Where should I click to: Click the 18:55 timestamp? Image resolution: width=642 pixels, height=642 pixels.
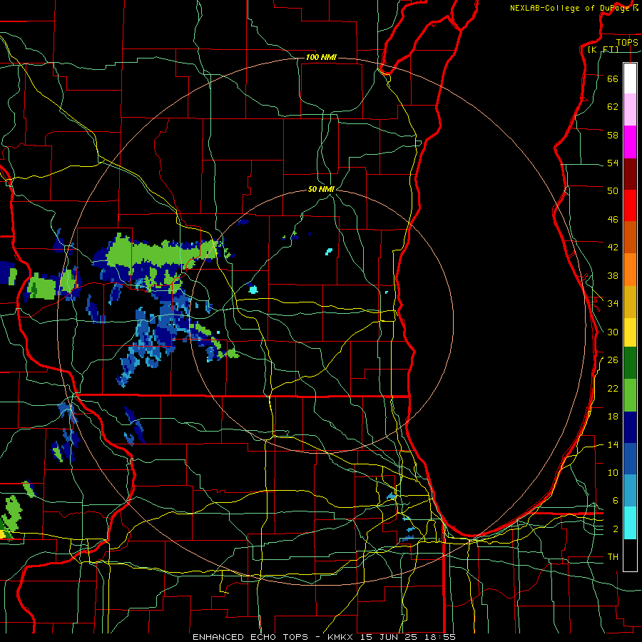point(439,637)
